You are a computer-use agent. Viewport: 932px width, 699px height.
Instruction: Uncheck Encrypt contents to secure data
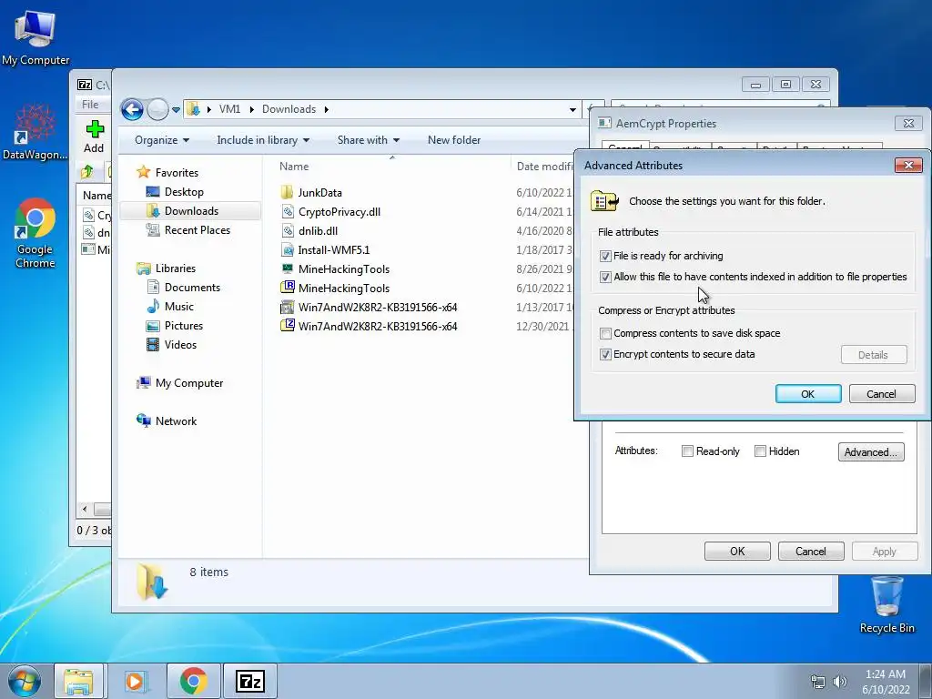tap(605, 354)
